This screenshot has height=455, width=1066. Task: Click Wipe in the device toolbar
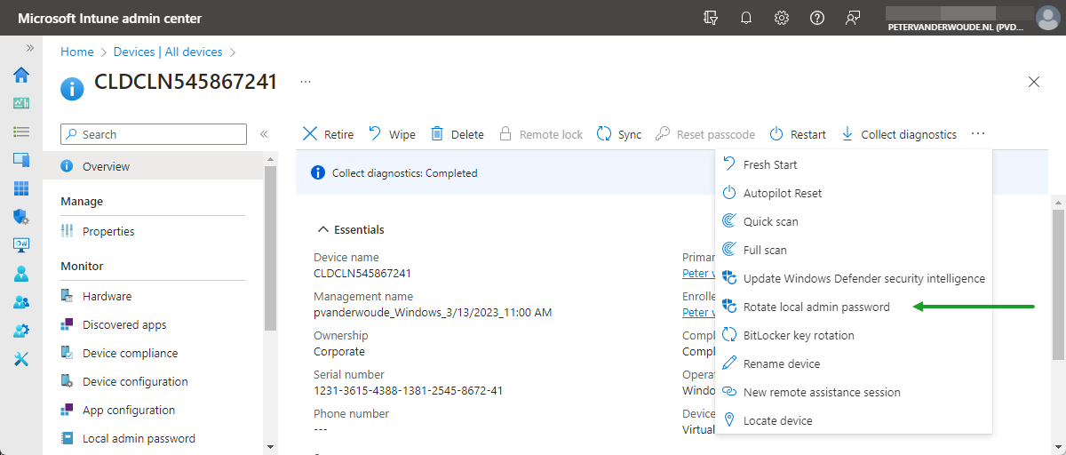392,134
